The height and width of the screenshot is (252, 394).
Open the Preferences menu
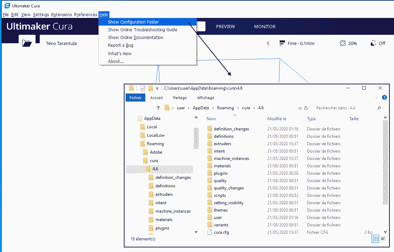pos(85,14)
